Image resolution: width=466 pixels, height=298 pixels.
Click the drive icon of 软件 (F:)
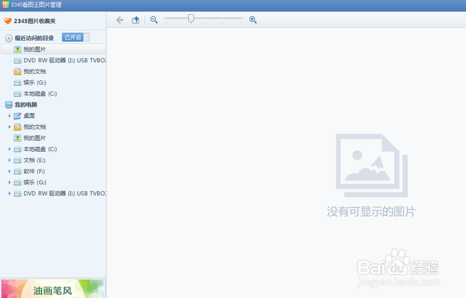coord(18,172)
